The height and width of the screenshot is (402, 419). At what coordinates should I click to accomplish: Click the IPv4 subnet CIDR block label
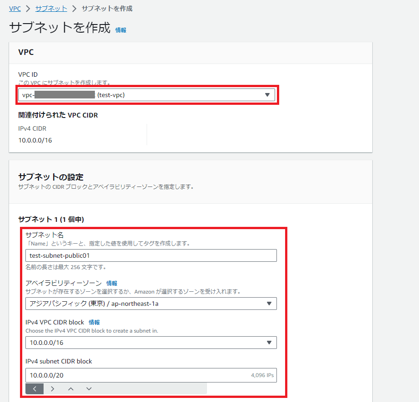pos(59,361)
